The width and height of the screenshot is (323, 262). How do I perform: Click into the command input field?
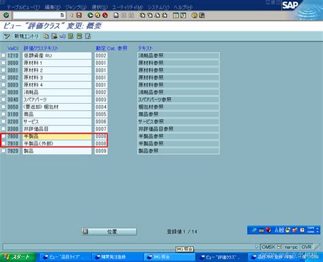37,15
